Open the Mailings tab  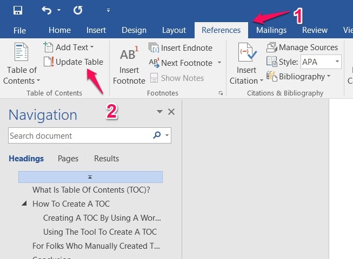tap(271, 30)
